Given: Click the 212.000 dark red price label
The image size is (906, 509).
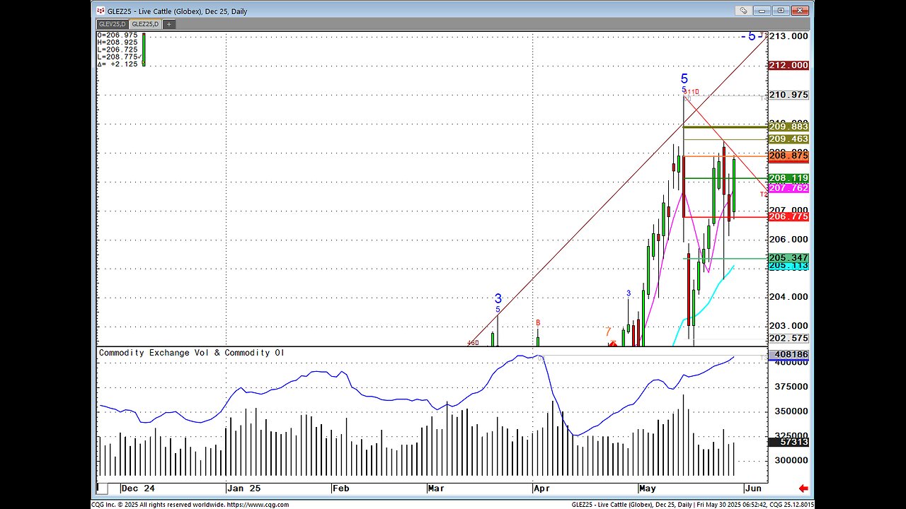Looking at the screenshot, I should (789, 65).
